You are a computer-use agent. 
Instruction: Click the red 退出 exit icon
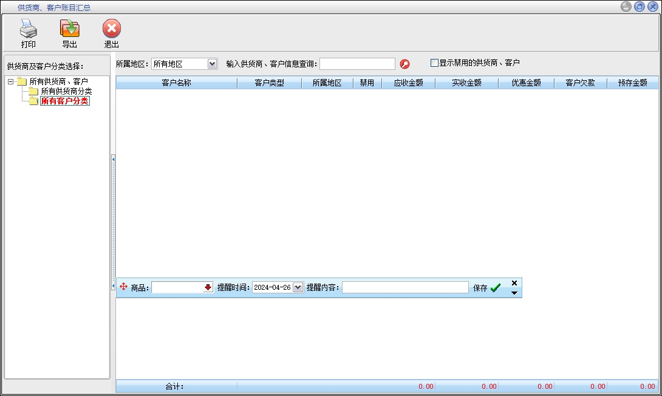click(111, 29)
